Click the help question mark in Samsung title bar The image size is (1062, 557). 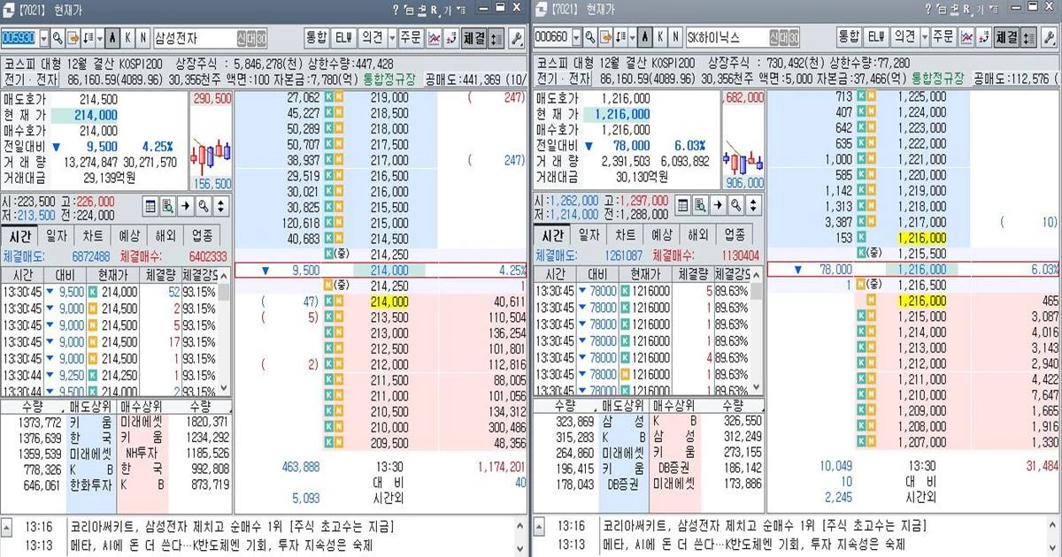point(396,9)
